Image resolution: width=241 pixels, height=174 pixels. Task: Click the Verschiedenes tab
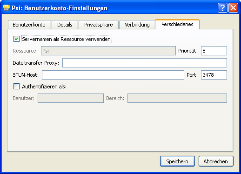177,24
